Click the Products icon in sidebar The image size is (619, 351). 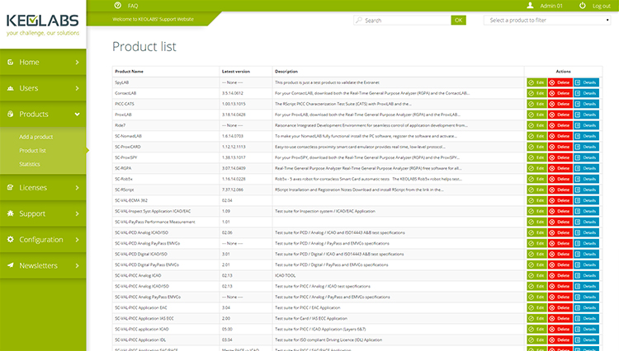click(11, 114)
